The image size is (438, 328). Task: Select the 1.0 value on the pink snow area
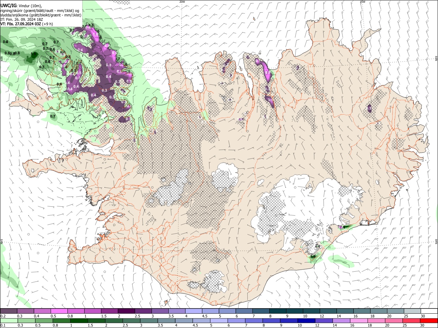click(96, 35)
